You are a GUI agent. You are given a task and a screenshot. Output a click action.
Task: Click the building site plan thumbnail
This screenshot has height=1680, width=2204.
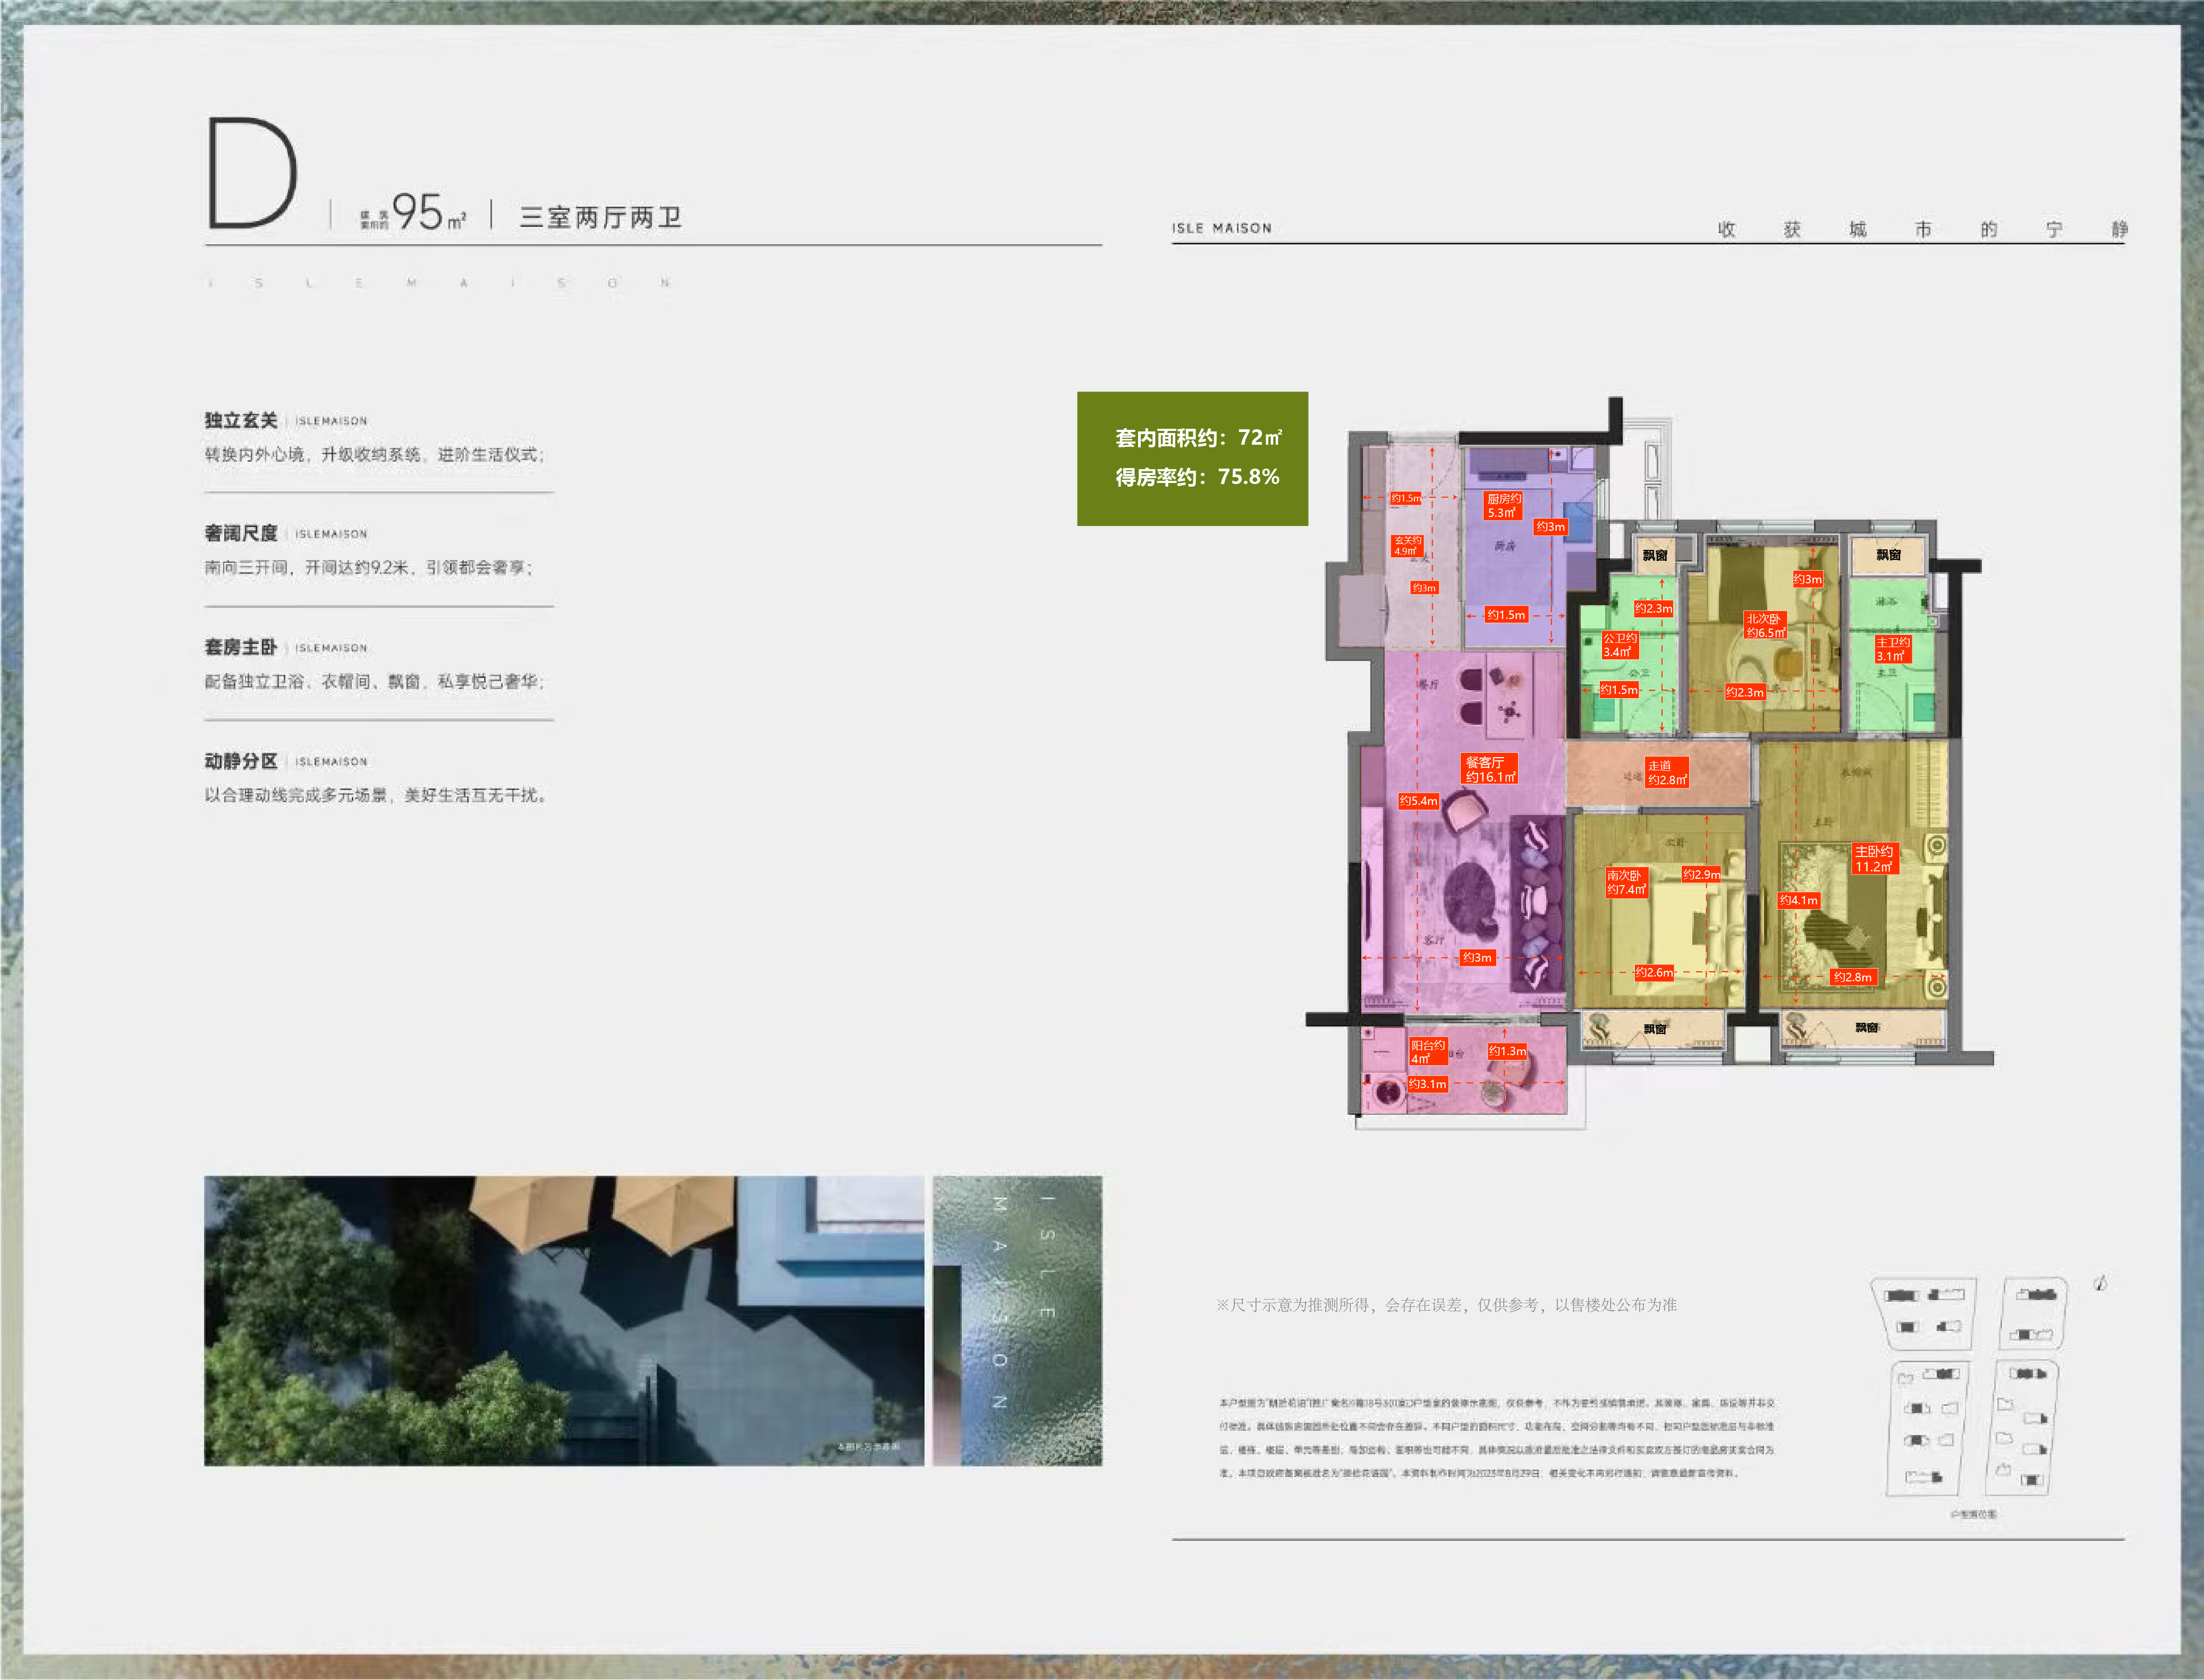(1970, 1387)
